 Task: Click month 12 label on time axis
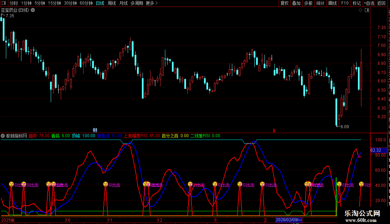click(160, 220)
